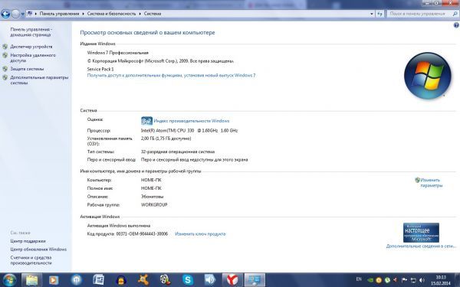Click "Изменить ключ продукта" link
Image resolution: width=460 pixels, height=287 pixels.
click(x=200, y=234)
